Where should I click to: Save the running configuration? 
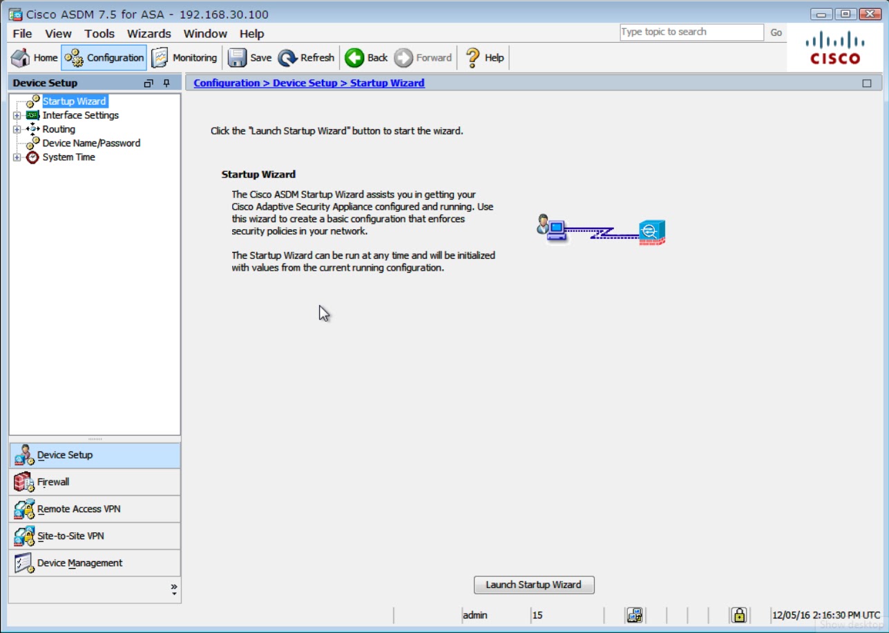pos(250,58)
